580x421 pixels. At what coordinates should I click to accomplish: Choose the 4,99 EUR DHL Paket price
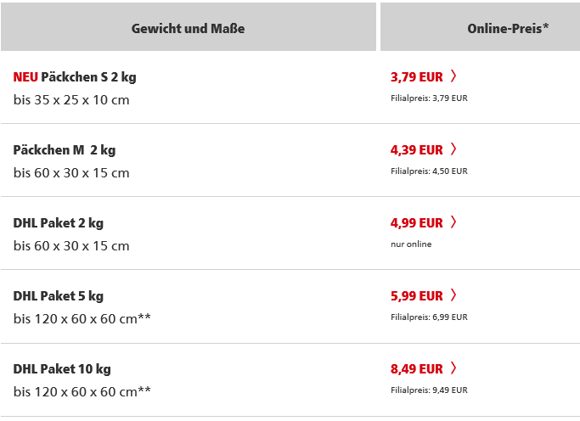tap(416, 223)
